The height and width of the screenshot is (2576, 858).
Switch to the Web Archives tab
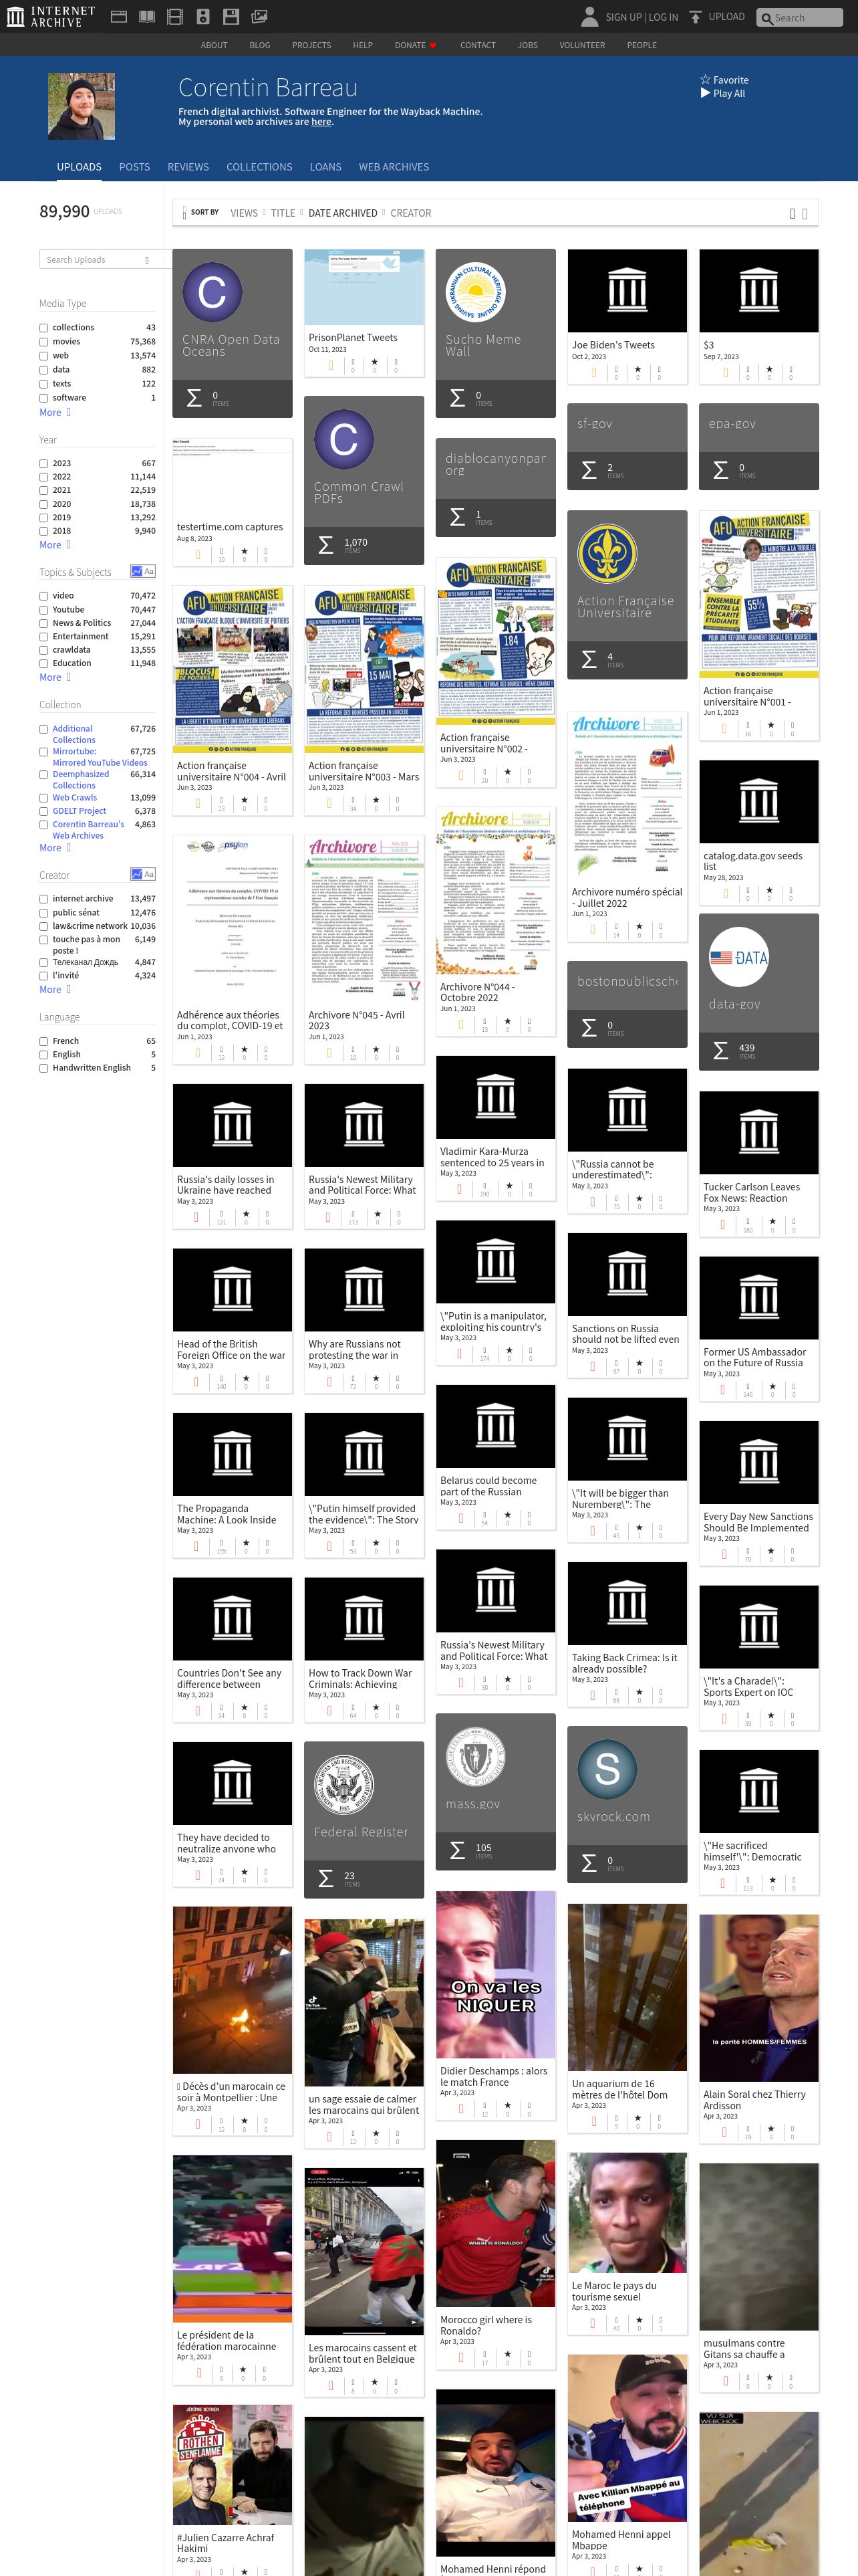pos(394,167)
